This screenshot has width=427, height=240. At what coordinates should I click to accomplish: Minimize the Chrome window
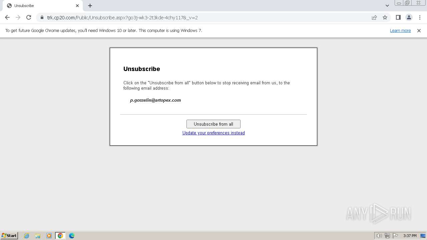tap(399, 3)
